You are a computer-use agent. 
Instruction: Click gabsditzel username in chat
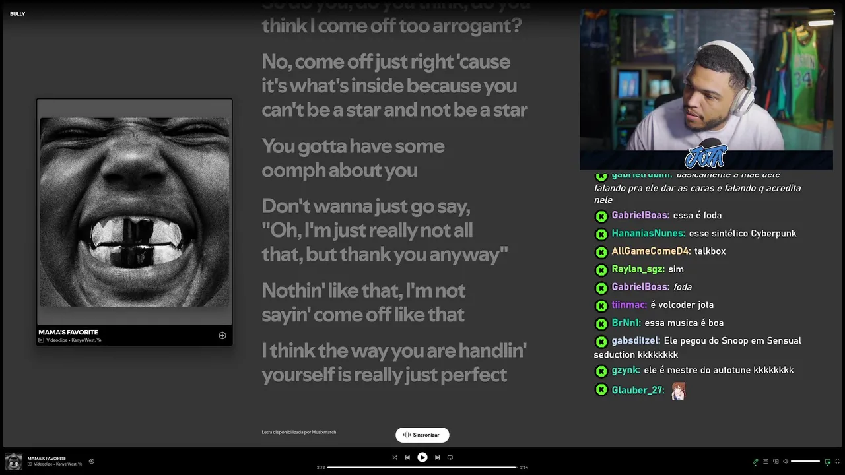(636, 340)
